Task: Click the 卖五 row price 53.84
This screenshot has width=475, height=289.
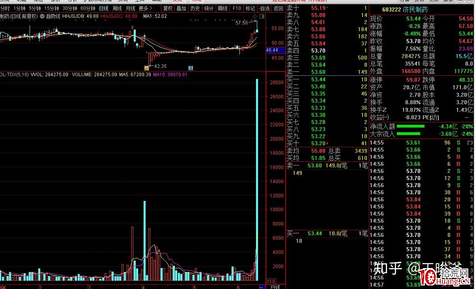Action: pos(318,43)
